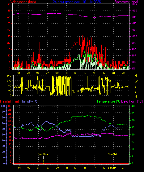Click the '40' temperature axis value
The width and height of the screenshot is (144, 172).
(133, 106)
